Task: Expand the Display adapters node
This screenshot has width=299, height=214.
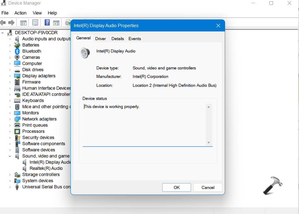Action: point(10,76)
